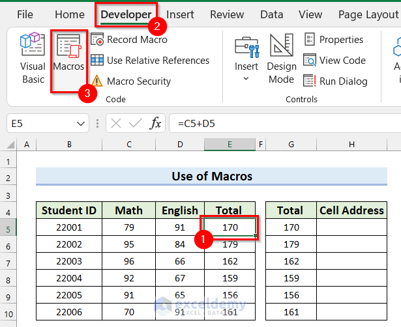Click the Select All corner triangle
This screenshot has width=401, height=327.
10,144
